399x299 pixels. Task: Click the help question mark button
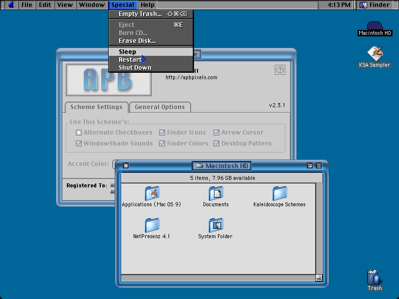click(280, 70)
